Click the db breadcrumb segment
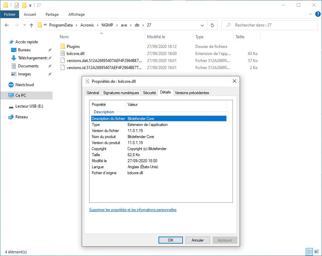This screenshot has height=256, width=322. click(137, 25)
